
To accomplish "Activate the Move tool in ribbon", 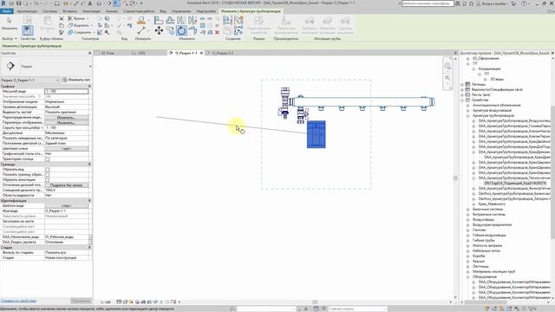I will (x=159, y=31).
